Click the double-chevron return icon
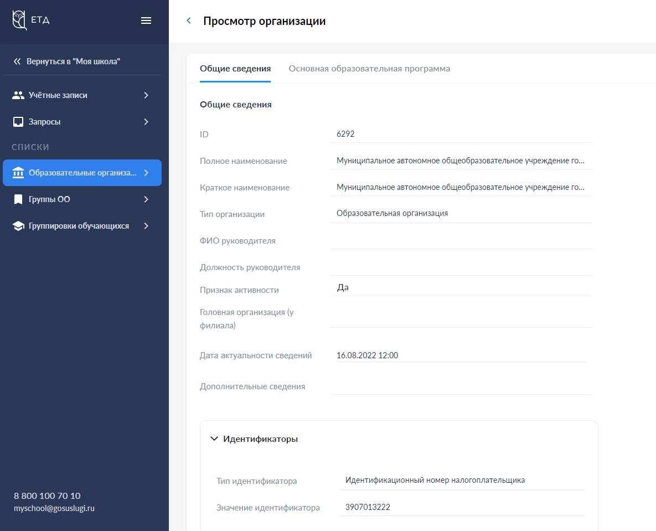Screen dimensions: 656x531 [x=17, y=61]
